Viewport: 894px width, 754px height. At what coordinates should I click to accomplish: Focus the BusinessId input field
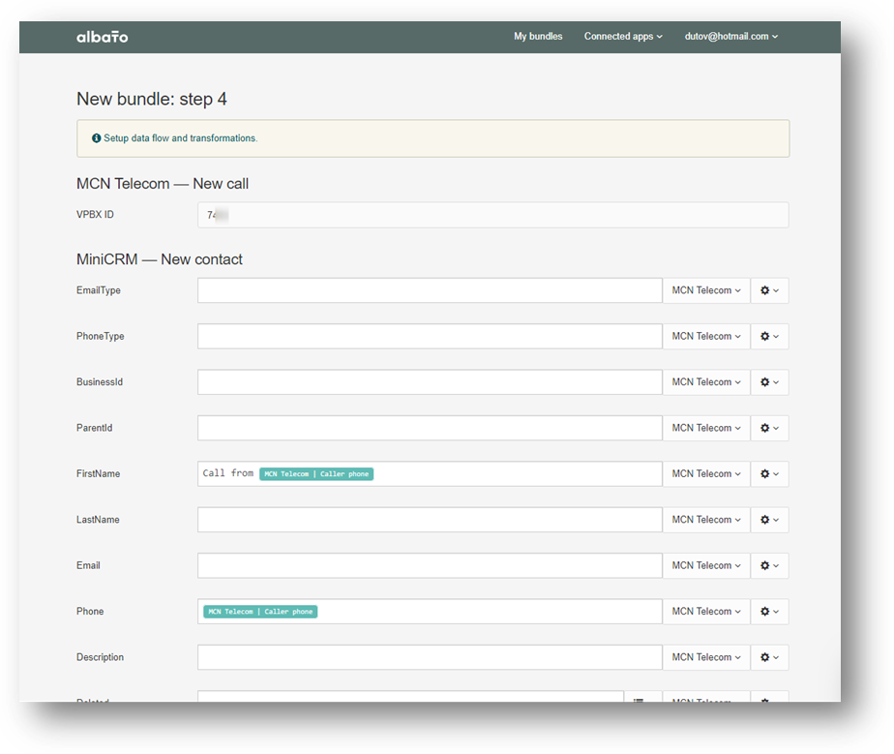click(x=430, y=382)
